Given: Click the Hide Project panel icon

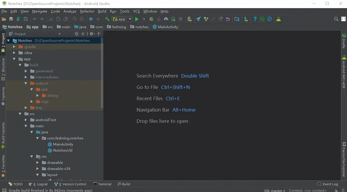Looking at the screenshot, I should click(x=100, y=34).
